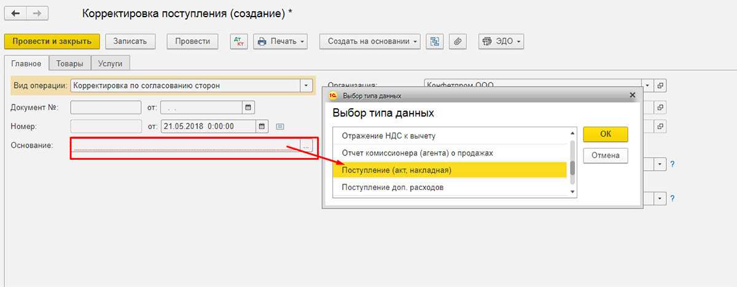Click the Дт/Кт postings icon
This screenshot has width=737, height=287.
pyautogui.click(x=238, y=41)
